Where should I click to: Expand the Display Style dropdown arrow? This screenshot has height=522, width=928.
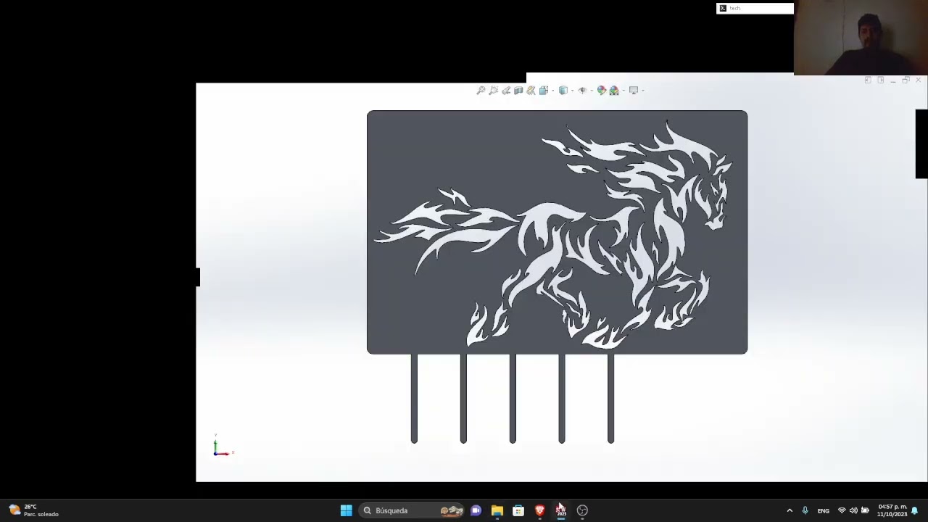pyautogui.click(x=572, y=91)
